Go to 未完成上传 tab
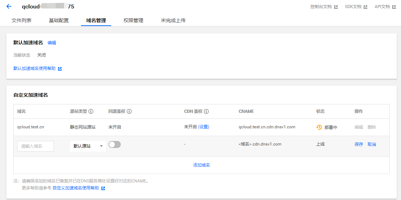 pyautogui.click(x=173, y=20)
